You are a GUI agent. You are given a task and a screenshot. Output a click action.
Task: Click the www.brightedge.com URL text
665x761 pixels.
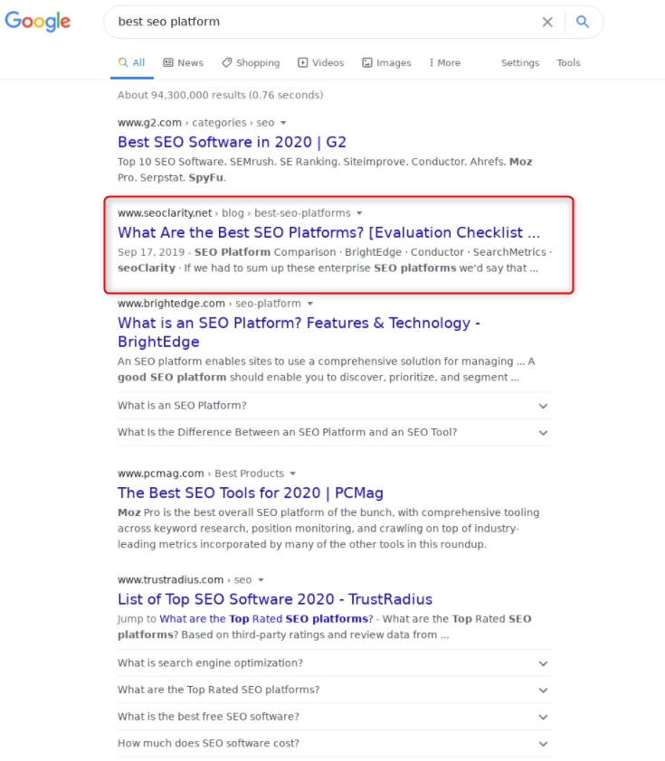click(171, 304)
